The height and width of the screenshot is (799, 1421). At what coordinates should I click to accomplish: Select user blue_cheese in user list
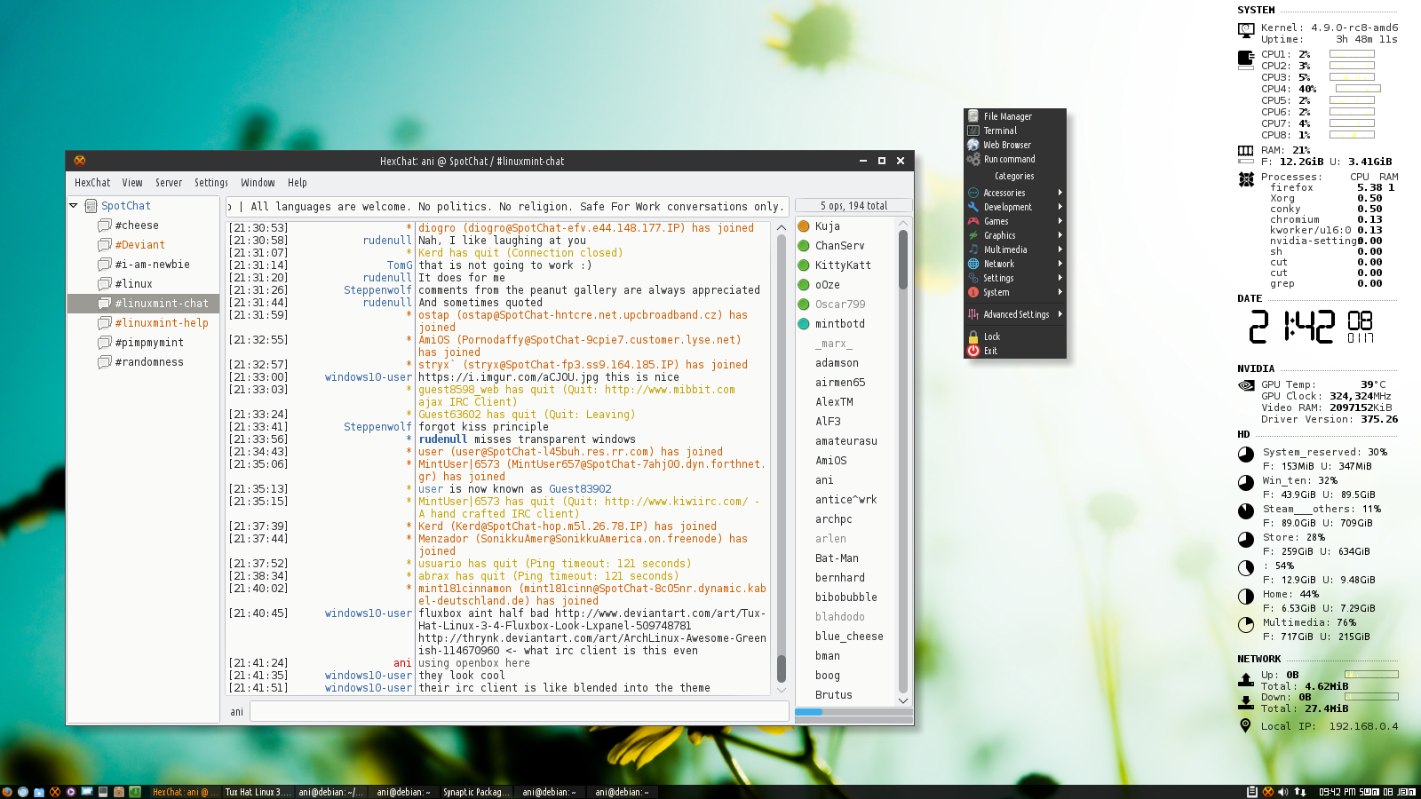(849, 637)
